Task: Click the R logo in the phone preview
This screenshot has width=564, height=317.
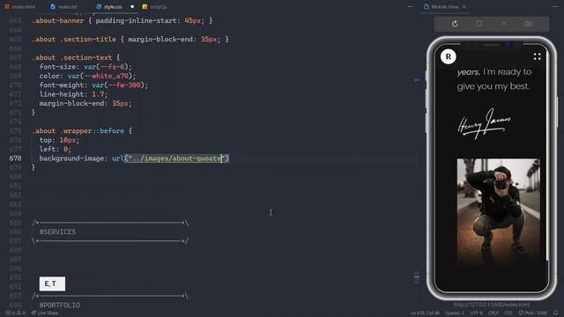Action: point(449,56)
